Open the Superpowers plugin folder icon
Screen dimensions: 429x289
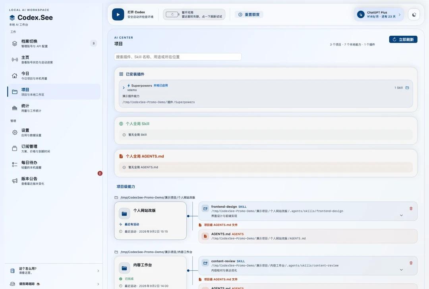coord(407,88)
